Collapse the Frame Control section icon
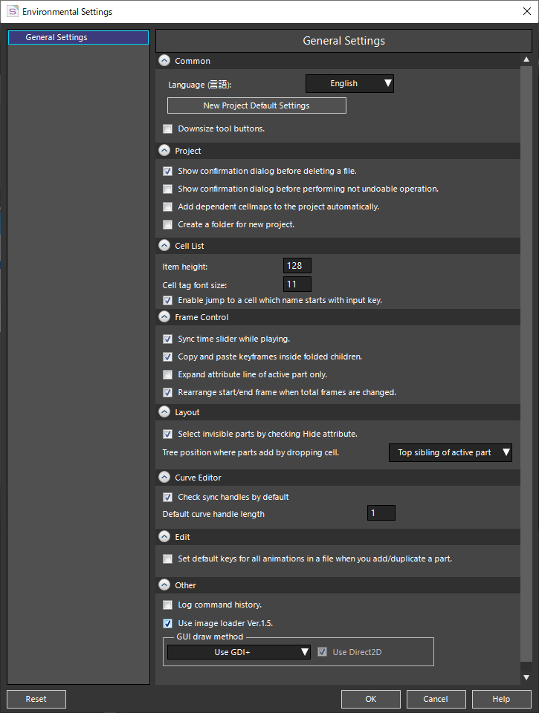 tap(164, 317)
